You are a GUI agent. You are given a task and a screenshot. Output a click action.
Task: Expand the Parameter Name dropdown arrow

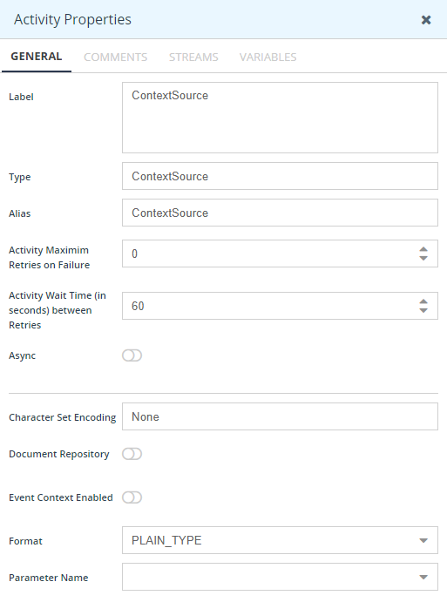[x=423, y=577]
